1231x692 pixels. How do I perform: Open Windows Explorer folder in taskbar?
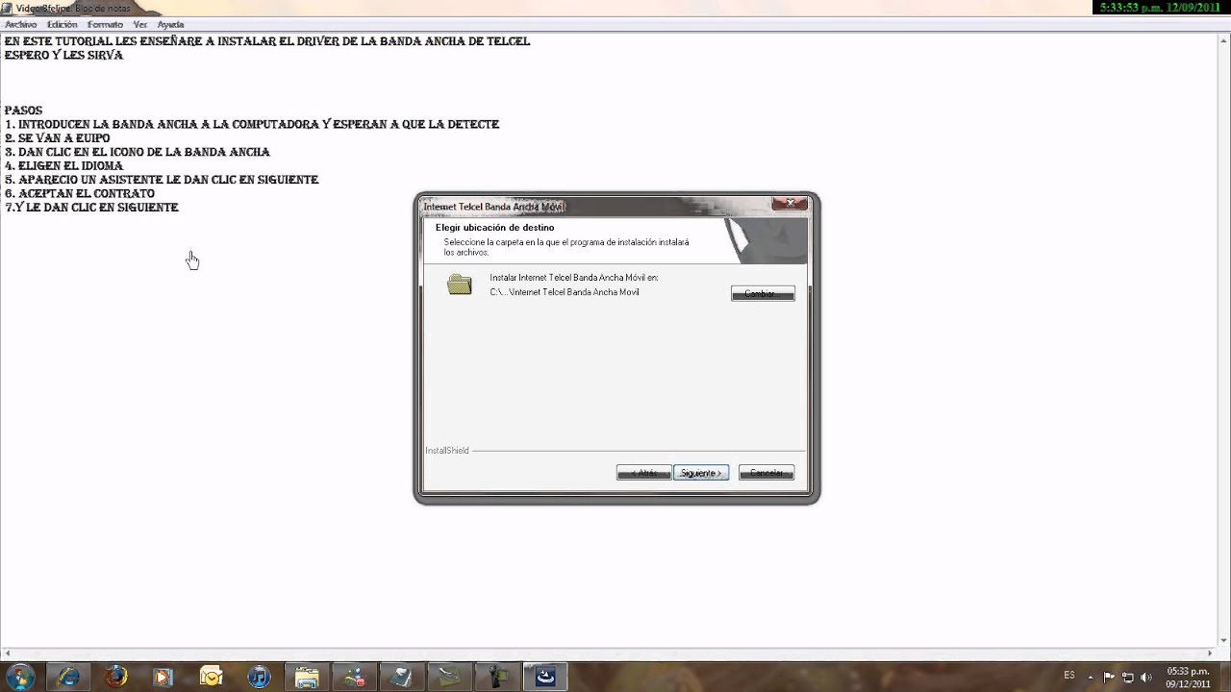tap(306, 677)
